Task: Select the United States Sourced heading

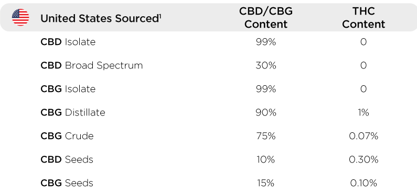Action: click(x=101, y=18)
